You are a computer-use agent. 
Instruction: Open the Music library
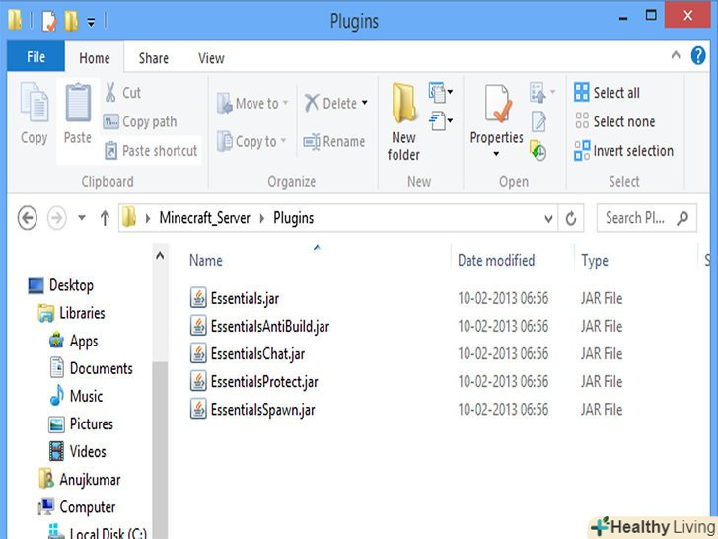click(86, 396)
